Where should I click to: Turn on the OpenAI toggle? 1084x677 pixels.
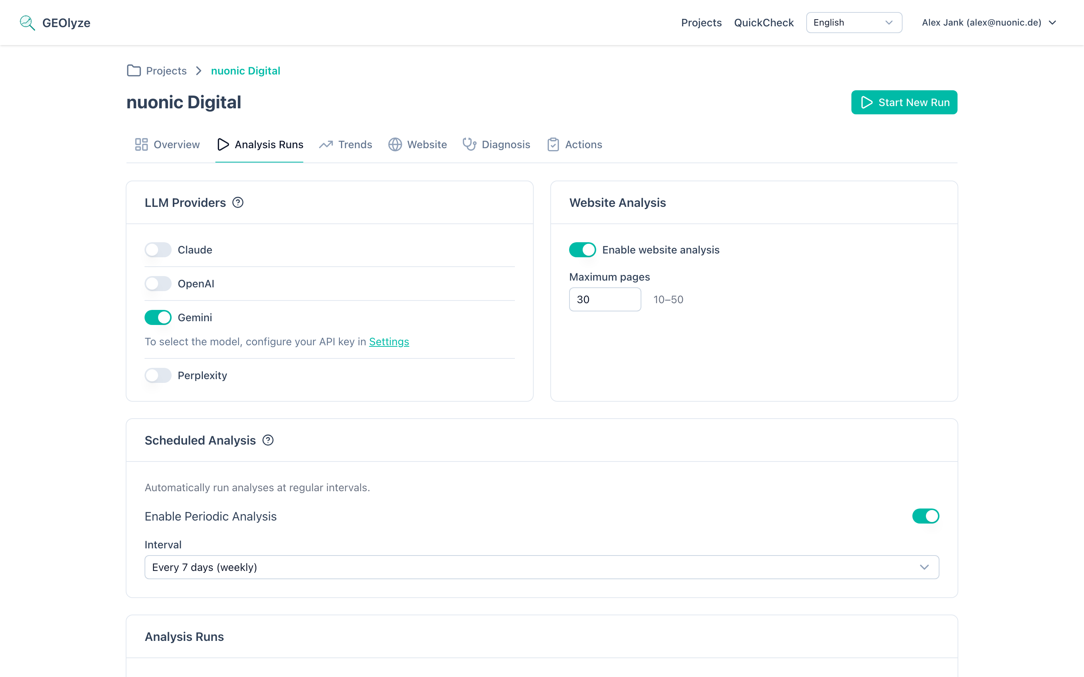[x=158, y=284]
